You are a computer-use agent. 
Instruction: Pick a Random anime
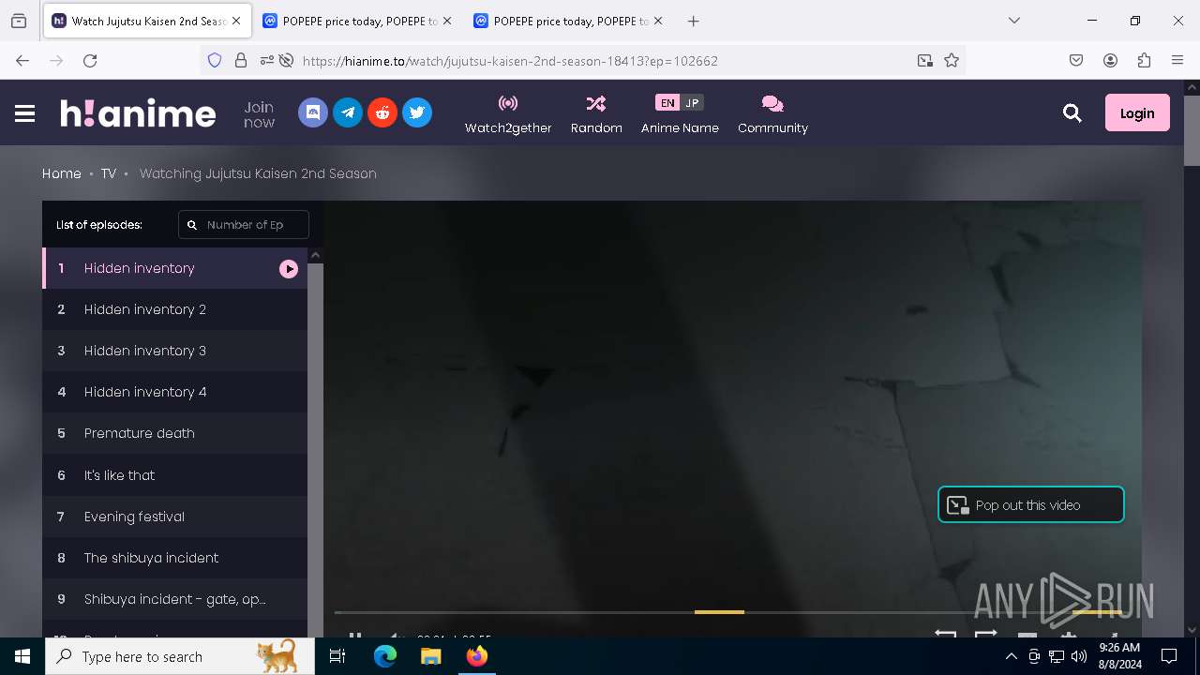[596, 114]
